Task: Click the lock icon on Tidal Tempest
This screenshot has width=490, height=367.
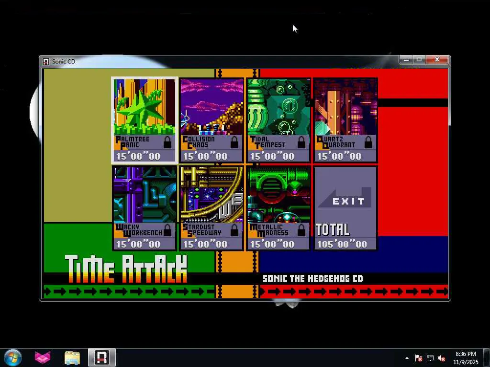Action: pos(301,142)
